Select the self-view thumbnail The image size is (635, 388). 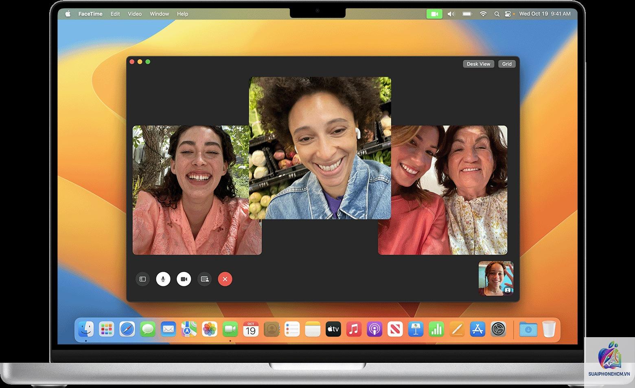pyautogui.click(x=496, y=278)
